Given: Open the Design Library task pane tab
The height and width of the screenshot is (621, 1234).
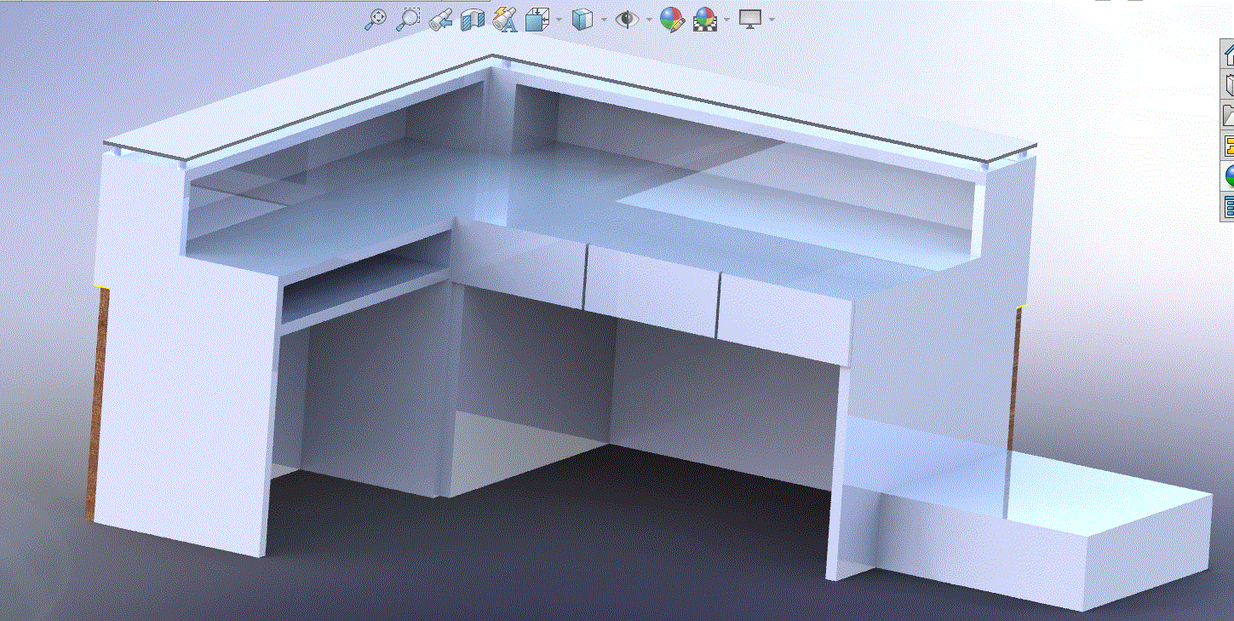Looking at the screenshot, I should (x=1228, y=84).
